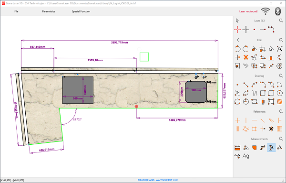Viewport: 286px width, 183px height.
Task: Select the orange reference grid tool
Action: click(x=280, y=129)
